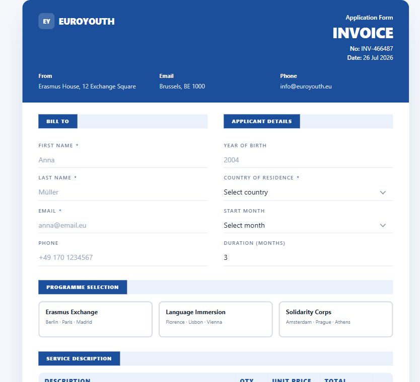Select the Language Immersion programme card

(216, 319)
